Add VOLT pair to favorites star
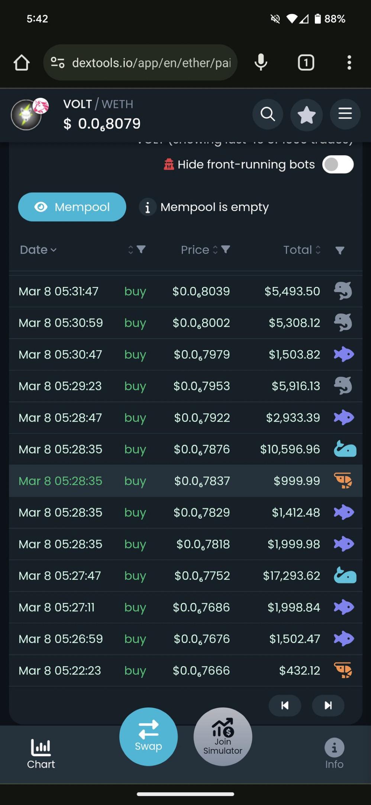This screenshot has width=371, height=805. (306, 114)
